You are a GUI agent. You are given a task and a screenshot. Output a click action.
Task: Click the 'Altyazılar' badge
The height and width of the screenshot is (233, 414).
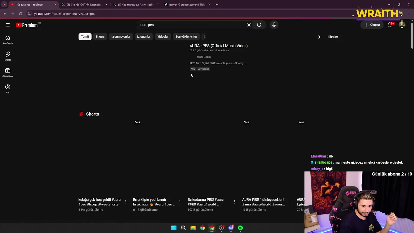coord(203,69)
